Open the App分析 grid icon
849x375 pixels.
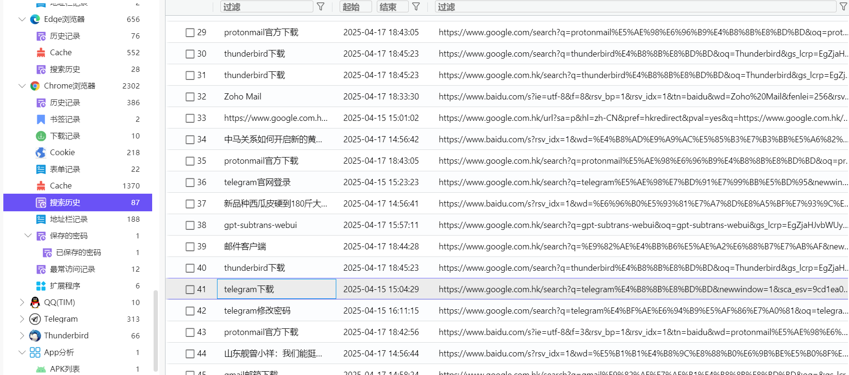pyautogui.click(x=35, y=353)
